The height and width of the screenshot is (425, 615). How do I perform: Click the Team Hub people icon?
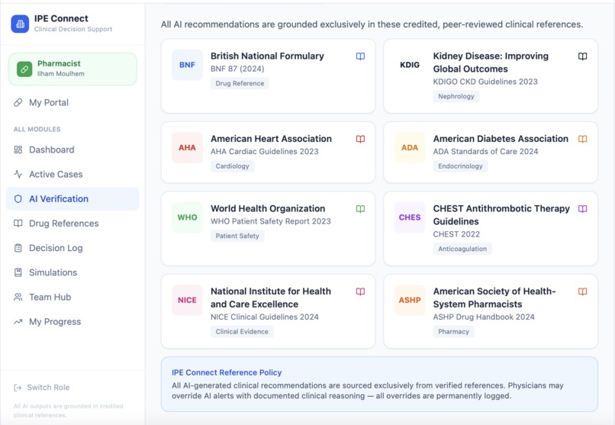click(18, 297)
